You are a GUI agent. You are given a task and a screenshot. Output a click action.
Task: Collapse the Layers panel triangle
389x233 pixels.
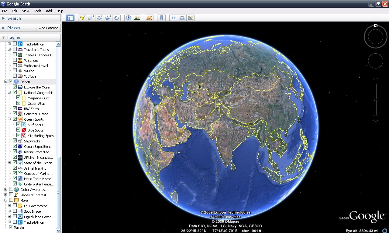tap(4, 38)
